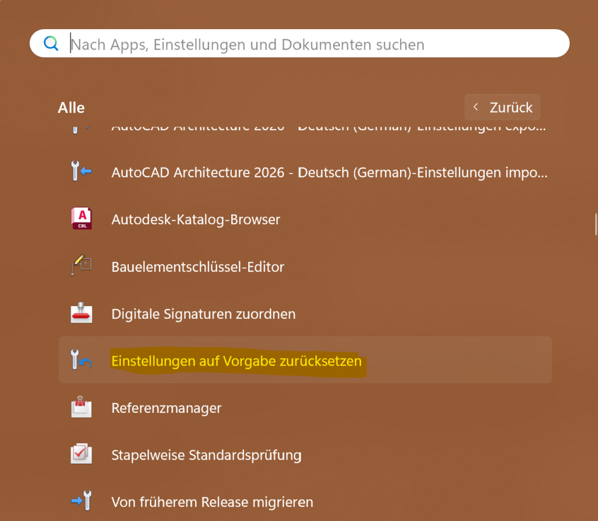The image size is (598, 521).
Task: Focus the apps and documents search field
Action: tap(315, 44)
